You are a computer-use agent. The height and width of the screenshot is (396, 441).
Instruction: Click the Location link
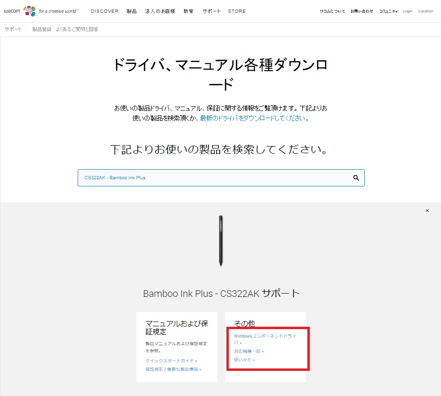coord(425,11)
